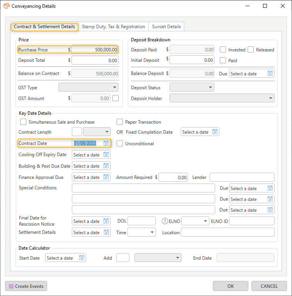The height and width of the screenshot is (296, 292).
Task: Open calendar for Cooling Off Expiry Date
Action: (106, 155)
